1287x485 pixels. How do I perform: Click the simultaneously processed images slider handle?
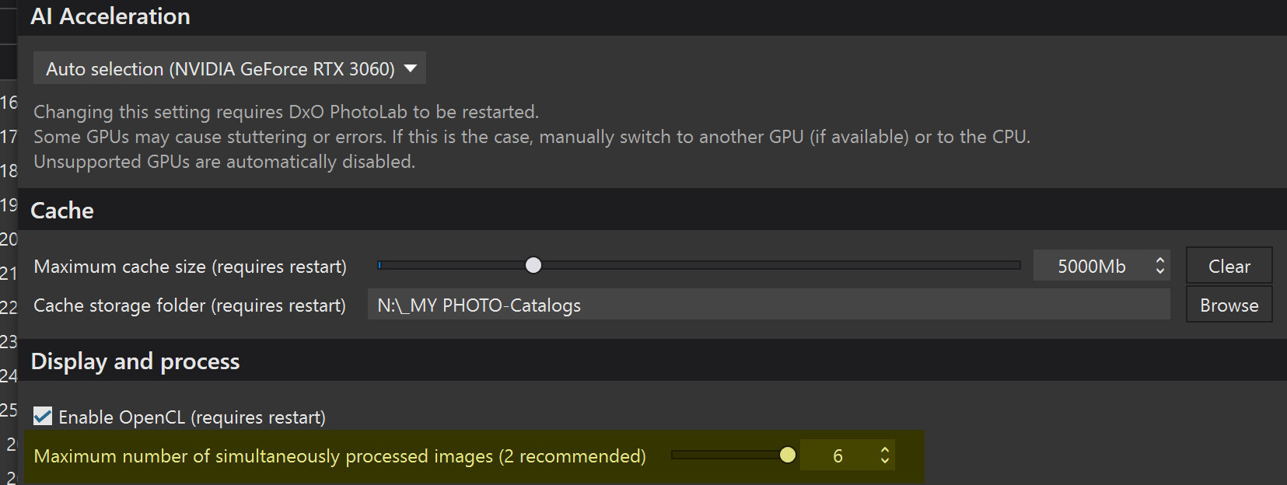click(x=788, y=455)
